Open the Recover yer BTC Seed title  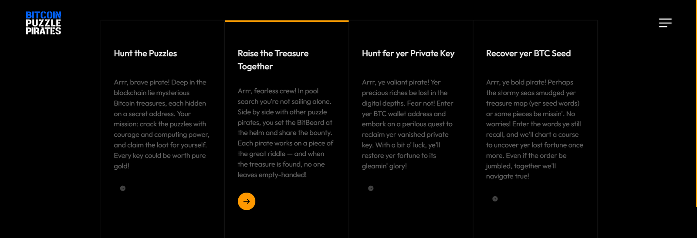tap(528, 54)
